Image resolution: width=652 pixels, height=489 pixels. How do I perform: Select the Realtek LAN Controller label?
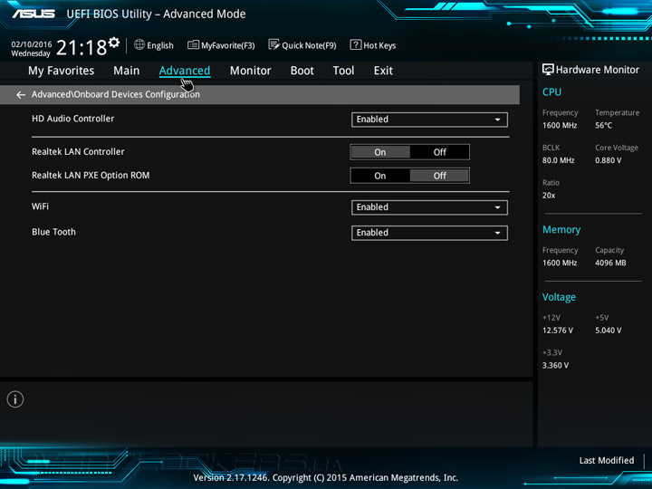pos(78,152)
